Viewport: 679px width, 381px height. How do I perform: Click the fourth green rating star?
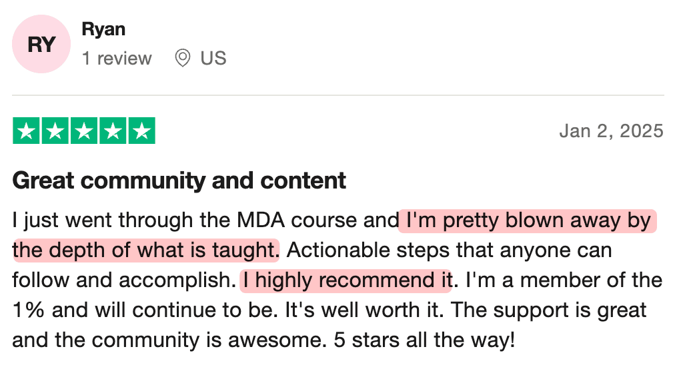[113, 131]
